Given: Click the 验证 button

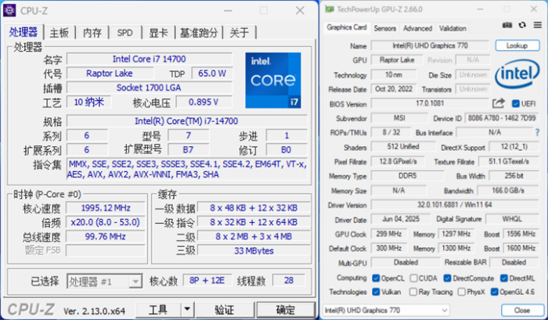Looking at the screenshot, I should click(225, 309).
